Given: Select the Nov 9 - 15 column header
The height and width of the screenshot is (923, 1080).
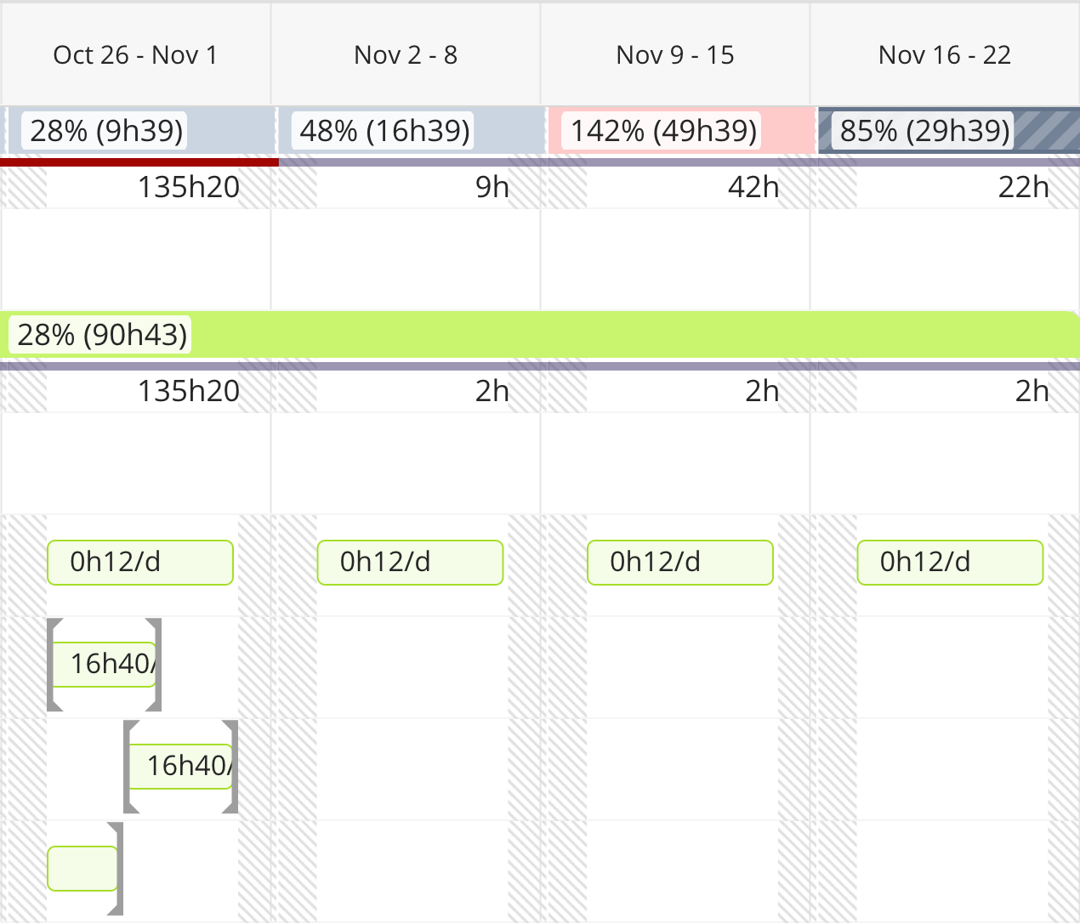Looking at the screenshot, I should coord(675,55).
